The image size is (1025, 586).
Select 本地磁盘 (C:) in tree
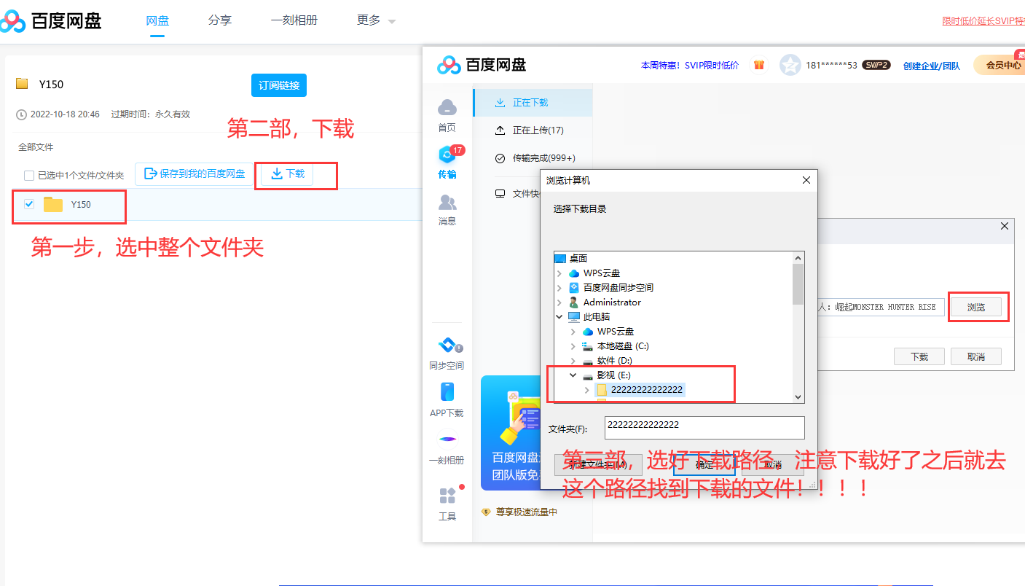pyautogui.click(x=623, y=346)
